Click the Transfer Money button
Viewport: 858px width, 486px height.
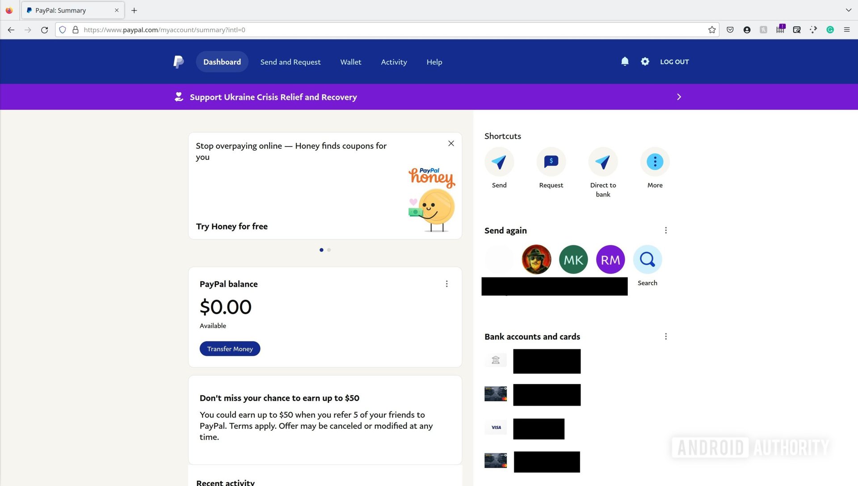tap(230, 348)
